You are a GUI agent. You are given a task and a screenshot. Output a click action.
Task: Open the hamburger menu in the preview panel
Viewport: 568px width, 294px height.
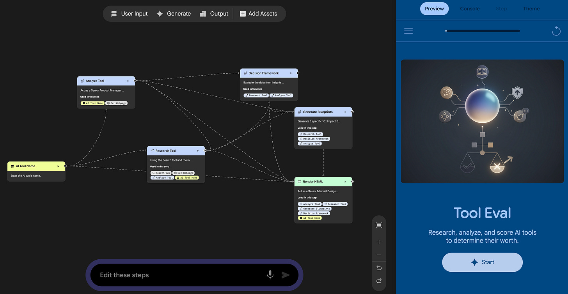(408, 30)
